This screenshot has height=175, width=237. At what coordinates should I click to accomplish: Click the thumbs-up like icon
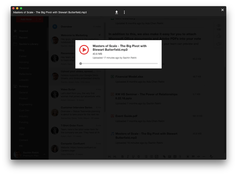(x=219, y=36)
